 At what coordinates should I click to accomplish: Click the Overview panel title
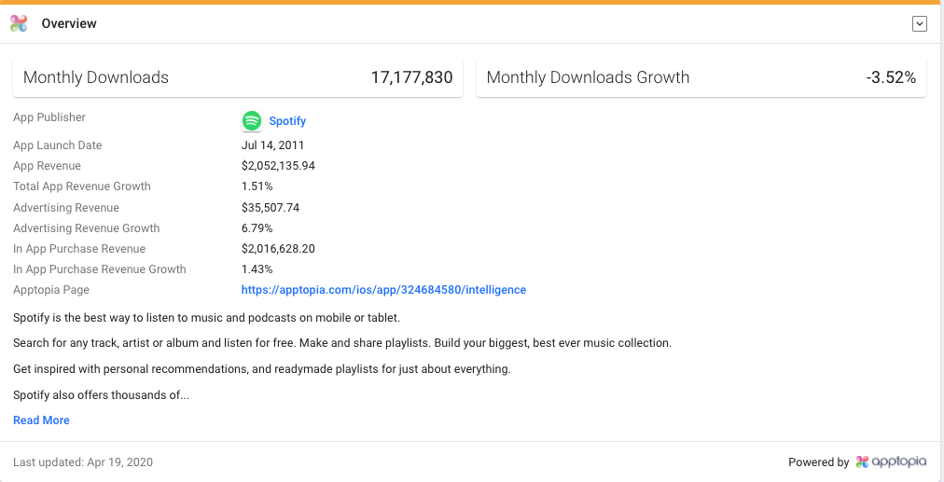pyautogui.click(x=69, y=23)
